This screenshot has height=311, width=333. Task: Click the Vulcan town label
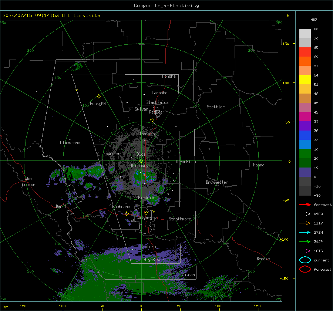point(188,275)
